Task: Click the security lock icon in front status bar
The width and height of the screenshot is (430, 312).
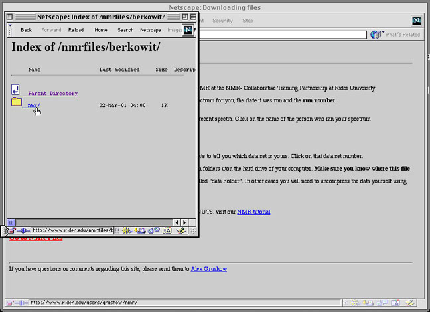Action: point(13,230)
